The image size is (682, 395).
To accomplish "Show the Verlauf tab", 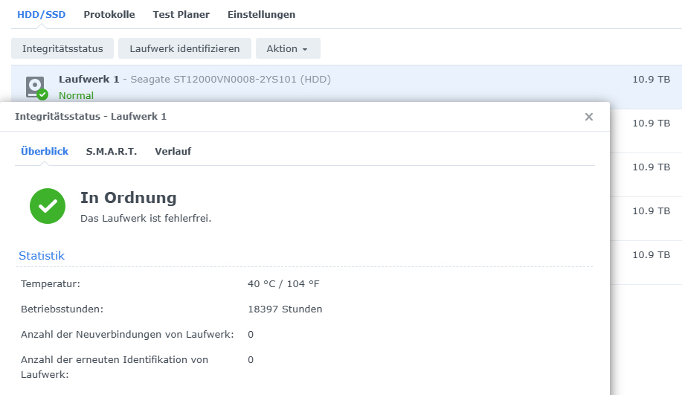I will pyautogui.click(x=173, y=151).
